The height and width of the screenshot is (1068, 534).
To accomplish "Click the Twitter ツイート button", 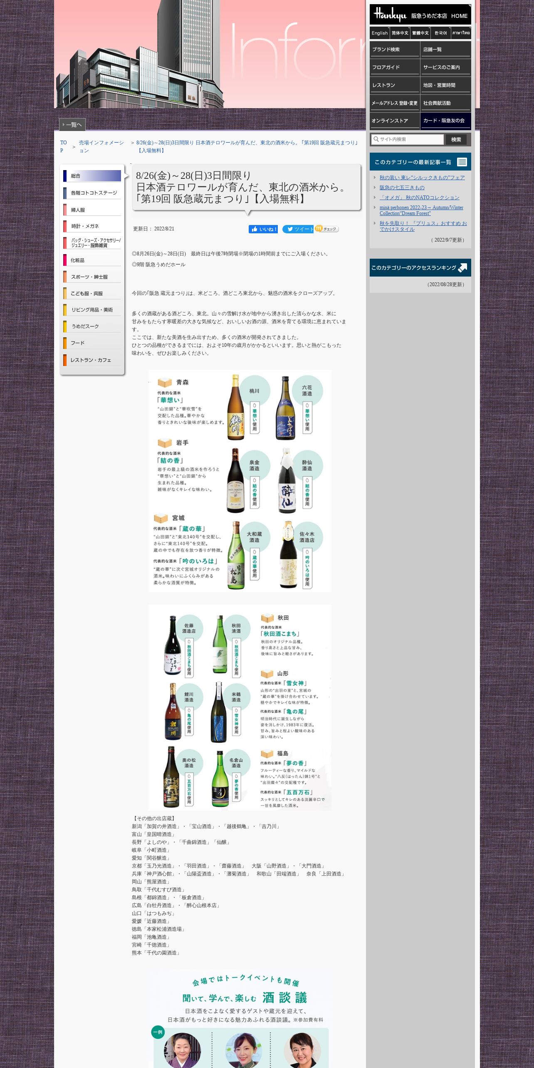I will [x=298, y=229].
